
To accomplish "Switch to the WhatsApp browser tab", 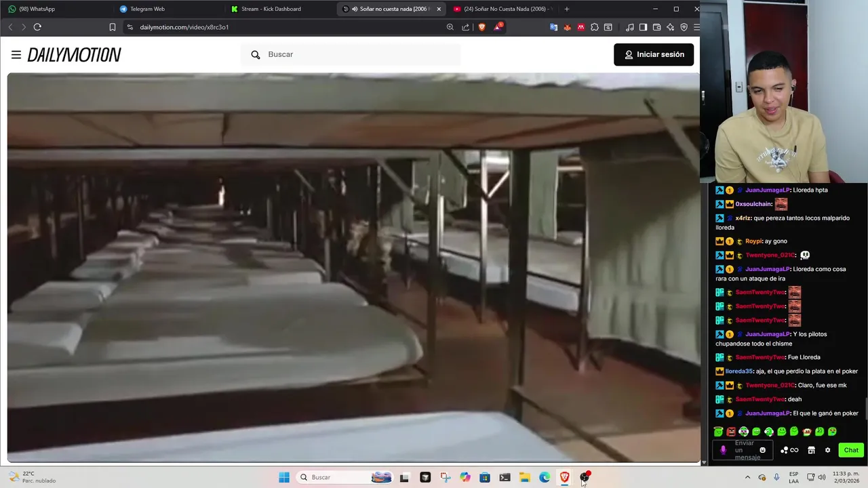I will point(56,9).
